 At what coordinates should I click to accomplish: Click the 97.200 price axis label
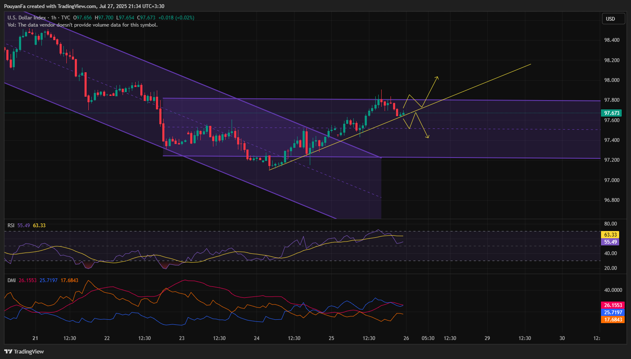point(612,160)
